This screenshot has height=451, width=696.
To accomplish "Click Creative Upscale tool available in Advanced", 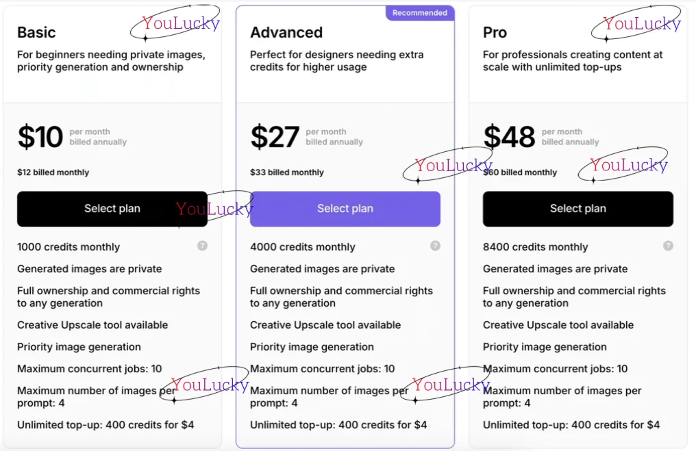I will 325,325.
